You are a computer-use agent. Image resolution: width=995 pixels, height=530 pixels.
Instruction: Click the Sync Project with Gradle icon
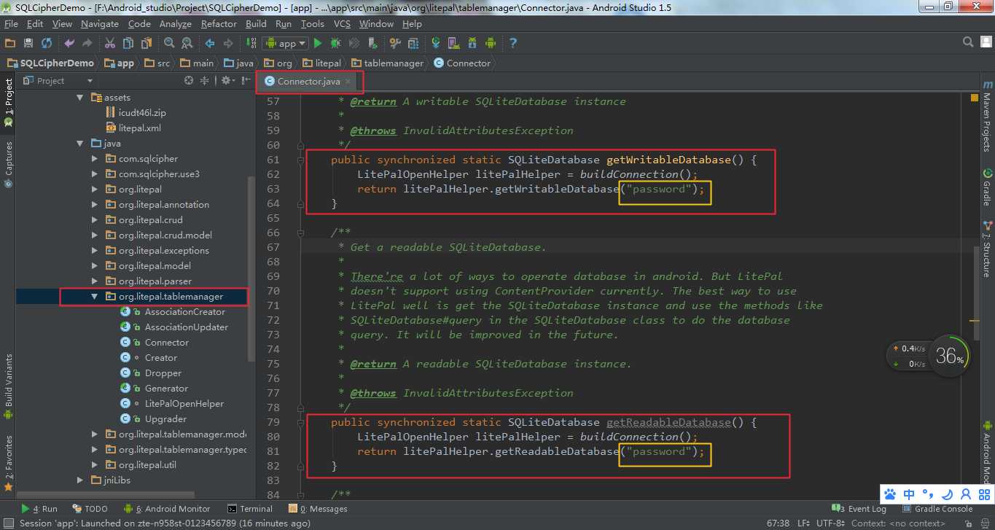(x=436, y=44)
